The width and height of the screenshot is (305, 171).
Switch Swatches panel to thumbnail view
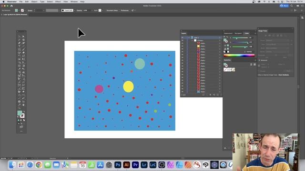(254, 65)
